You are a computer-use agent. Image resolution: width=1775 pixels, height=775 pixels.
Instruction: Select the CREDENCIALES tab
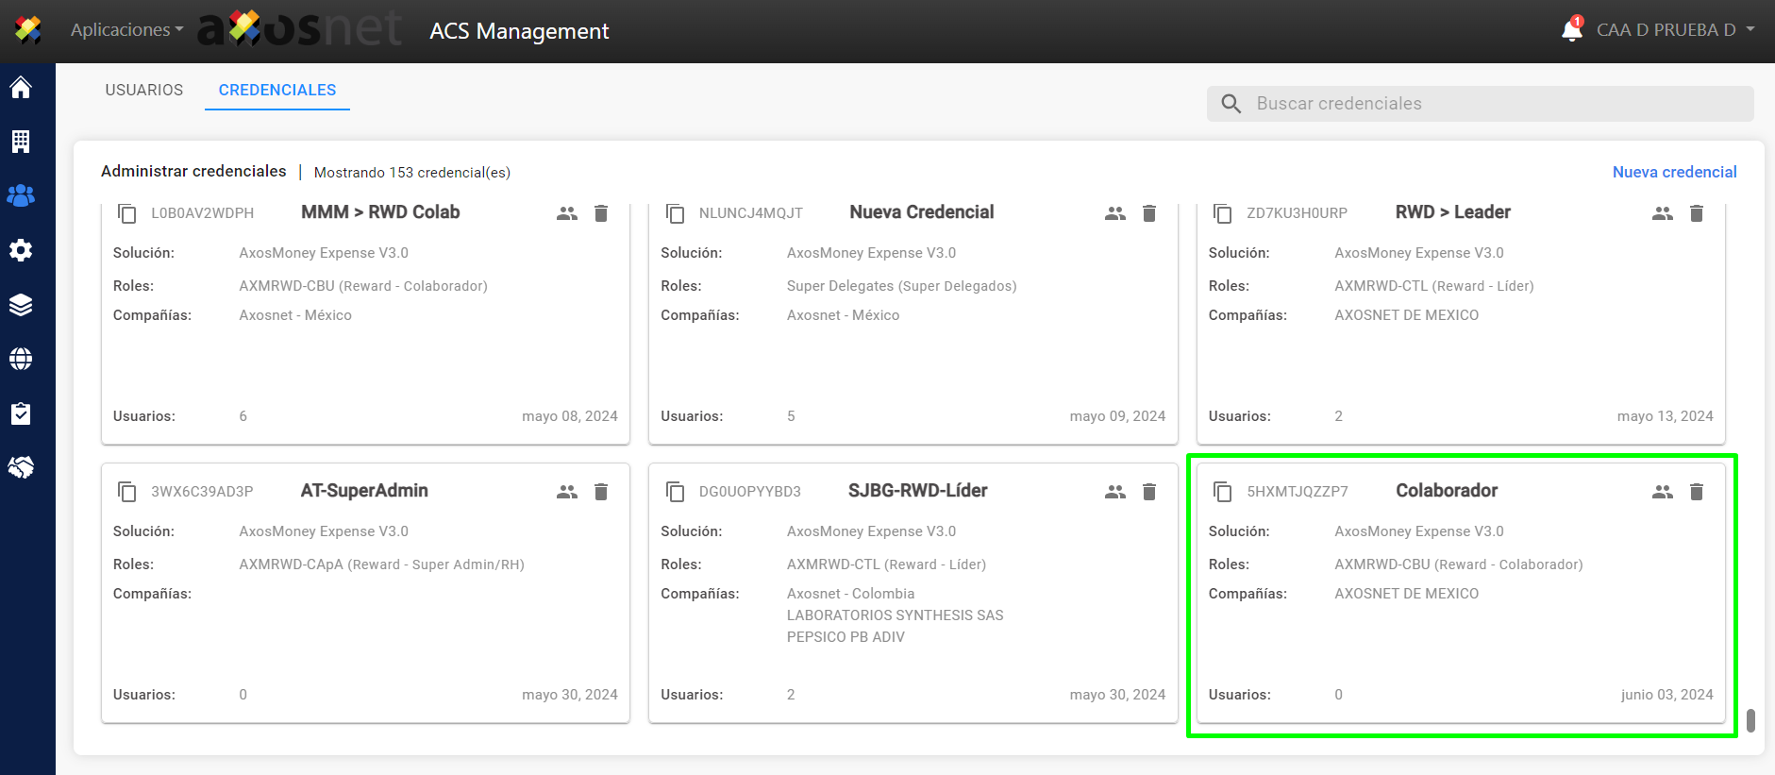coord(277,90)
